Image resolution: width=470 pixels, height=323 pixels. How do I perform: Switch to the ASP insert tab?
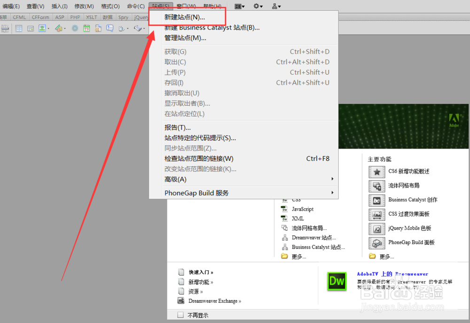pyautogui.click(x=60, y=17)
